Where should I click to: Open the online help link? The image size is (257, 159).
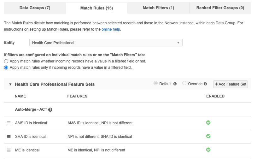point(111,29)
